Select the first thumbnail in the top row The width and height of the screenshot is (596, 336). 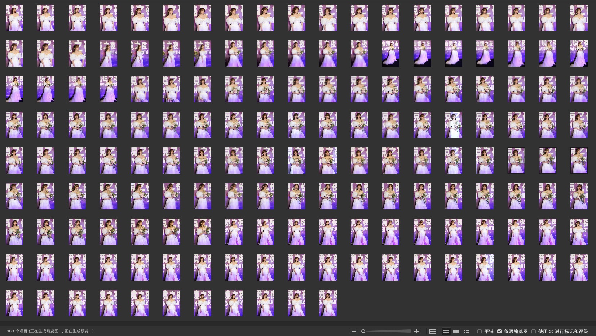click(x=14, y=18)
